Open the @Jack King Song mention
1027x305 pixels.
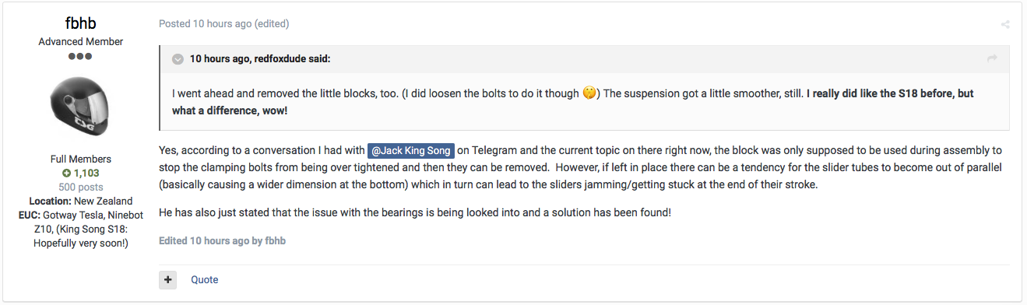[x=410, y=149]
